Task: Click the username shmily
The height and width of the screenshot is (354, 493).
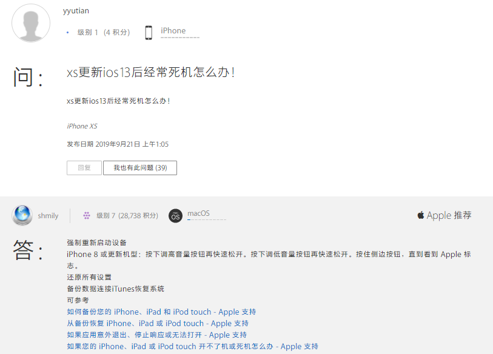Action: (x=48, y=216)
